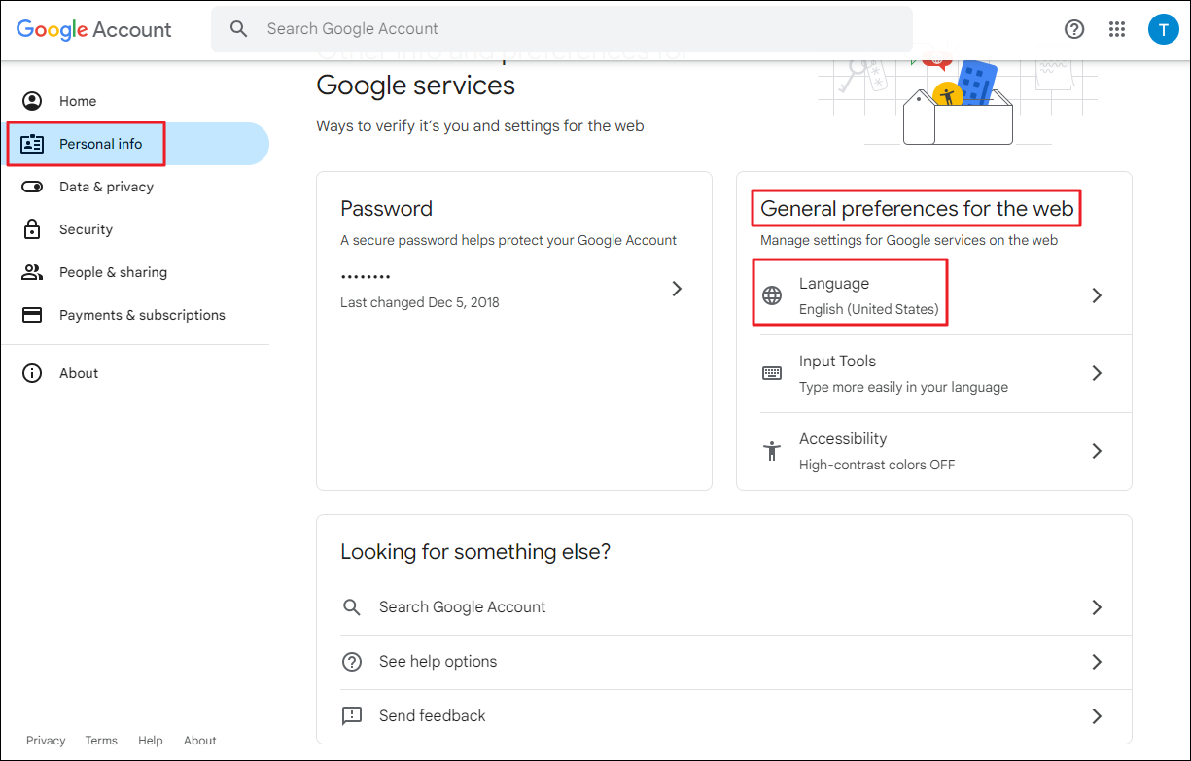Click the Help footer link

151,741
